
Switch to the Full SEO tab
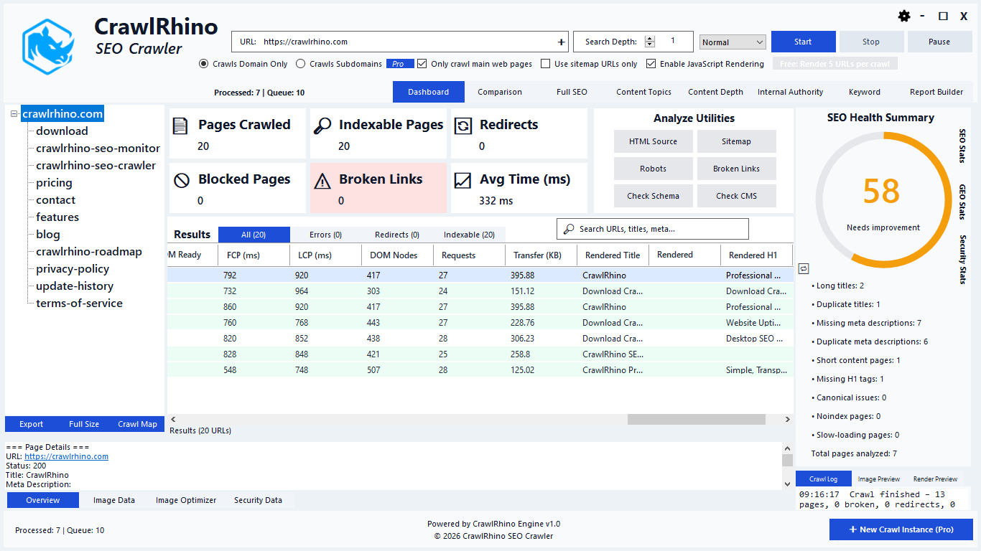pos(570,92)
